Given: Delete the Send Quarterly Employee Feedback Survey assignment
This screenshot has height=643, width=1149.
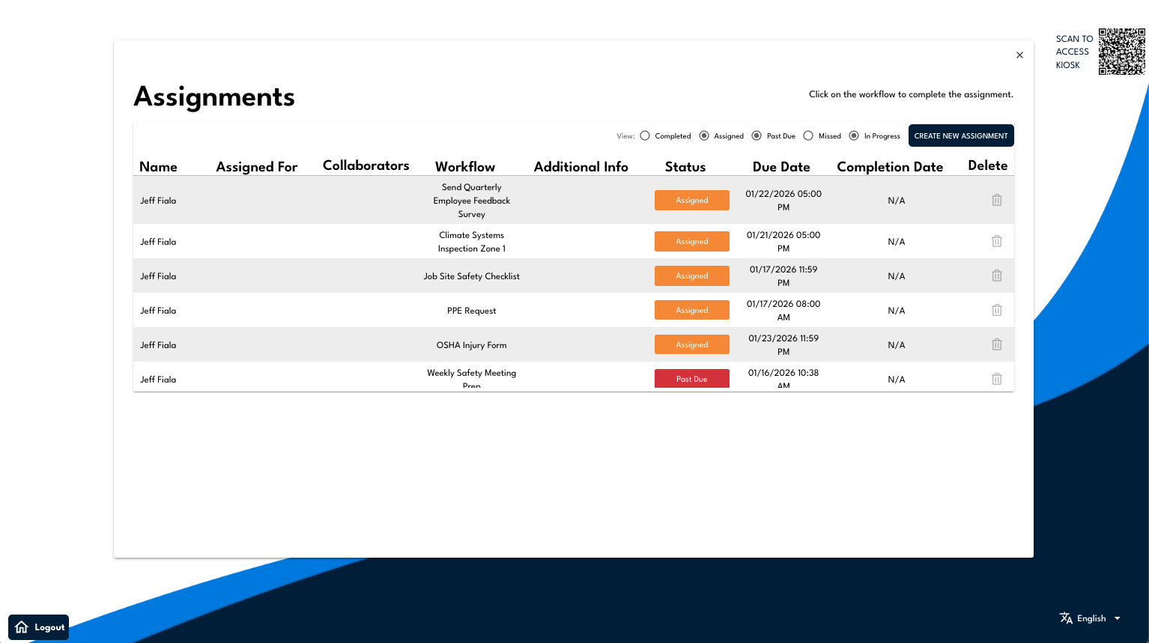Looking at the screenshot, I should (996, 201).
